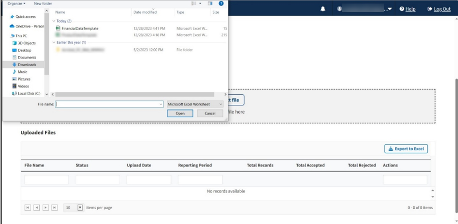
Task: Click the Export to Excel button
Action: click(406, 149)
